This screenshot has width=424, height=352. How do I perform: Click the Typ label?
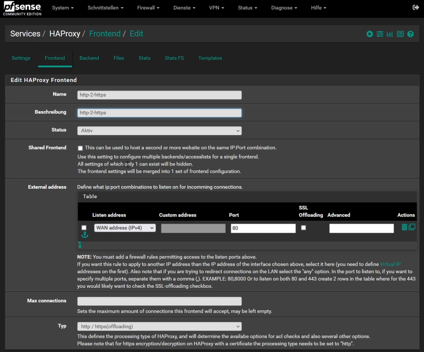pyautogui.click(x=62, y=326)
